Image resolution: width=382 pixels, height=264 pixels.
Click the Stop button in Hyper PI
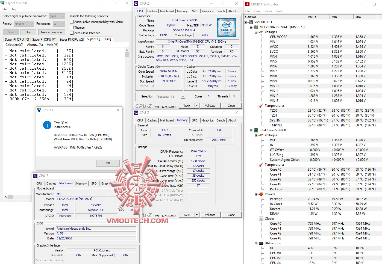click(28, 32)
